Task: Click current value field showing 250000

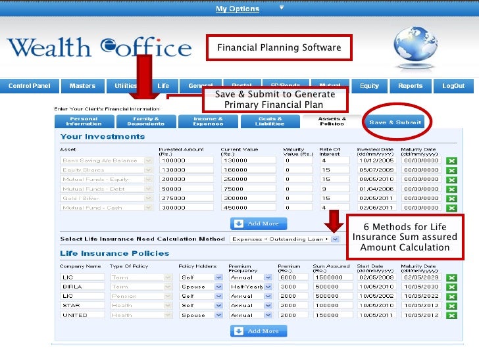Action: point(249,179)
